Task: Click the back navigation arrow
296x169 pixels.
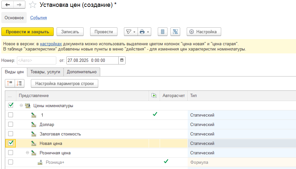Action: 7,5
